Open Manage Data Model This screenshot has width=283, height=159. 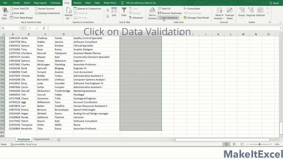point(196,18)
